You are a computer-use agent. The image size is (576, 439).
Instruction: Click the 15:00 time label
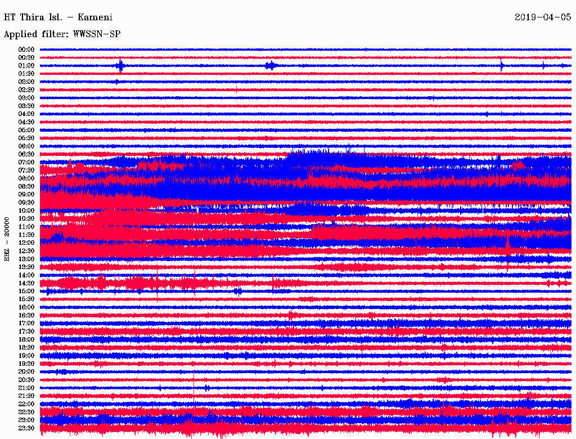point(26,291)
